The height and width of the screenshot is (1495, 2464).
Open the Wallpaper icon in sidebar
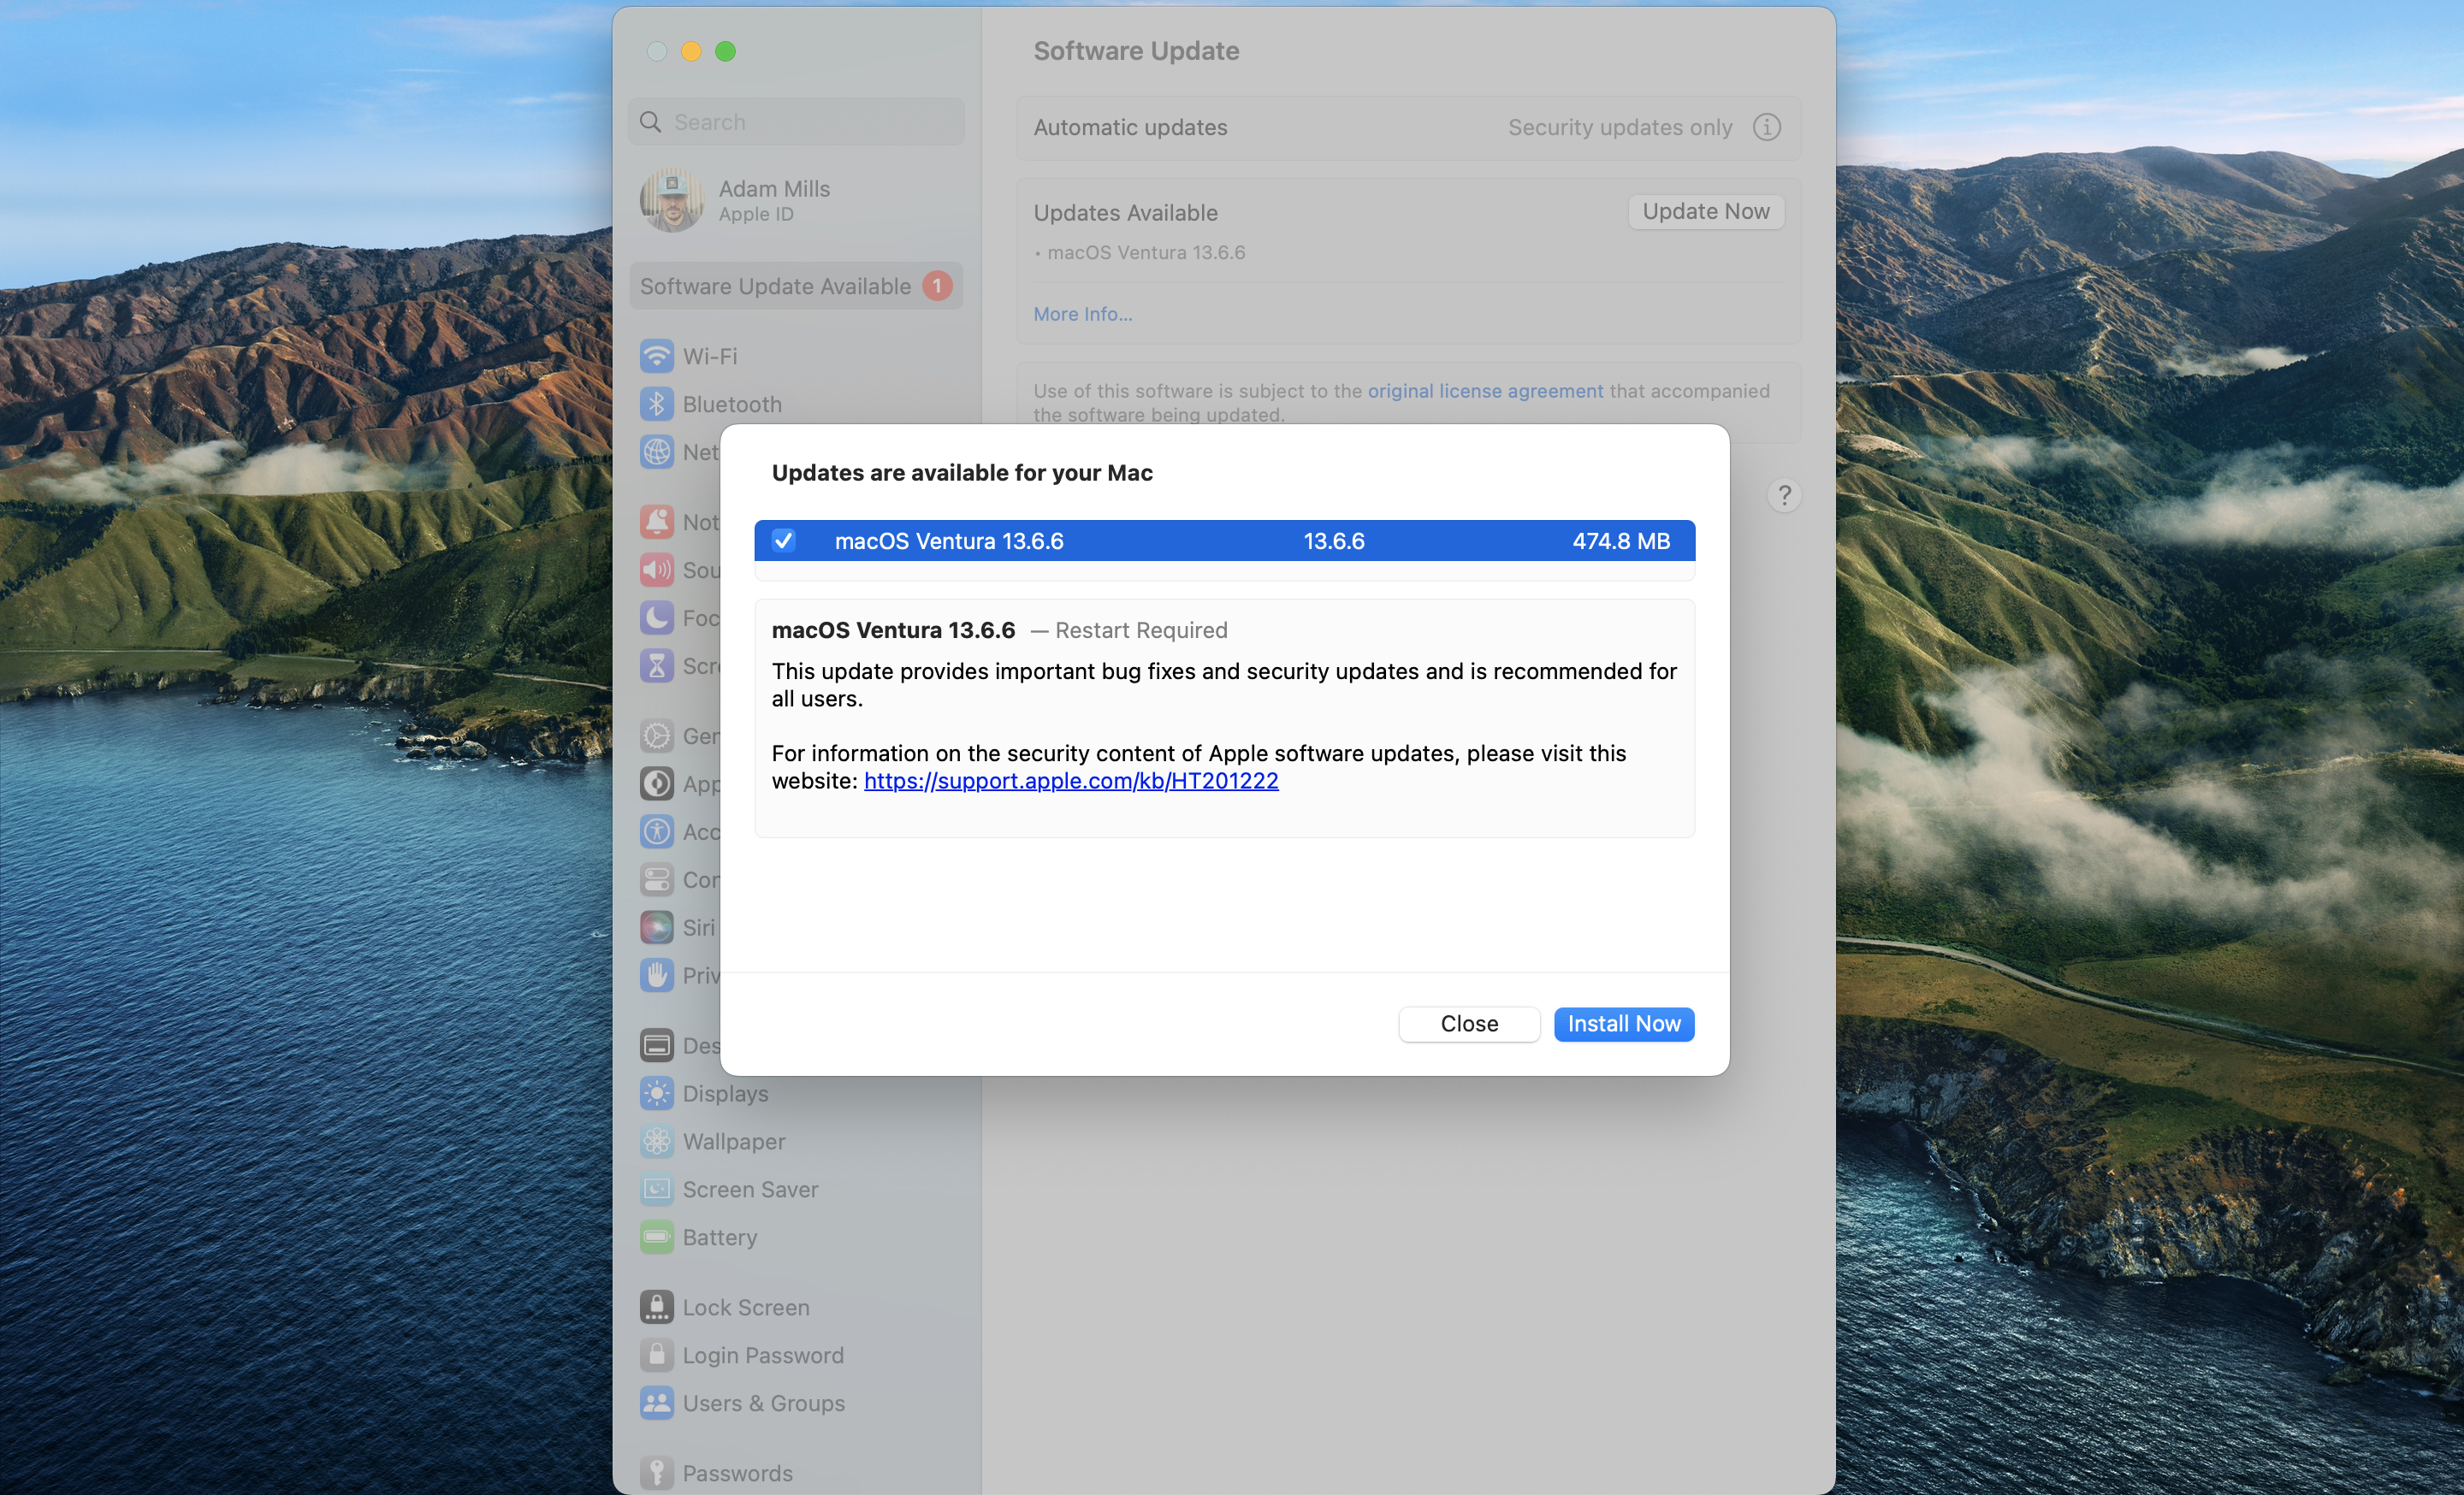pyautogui.click(x=656, y=1141)
